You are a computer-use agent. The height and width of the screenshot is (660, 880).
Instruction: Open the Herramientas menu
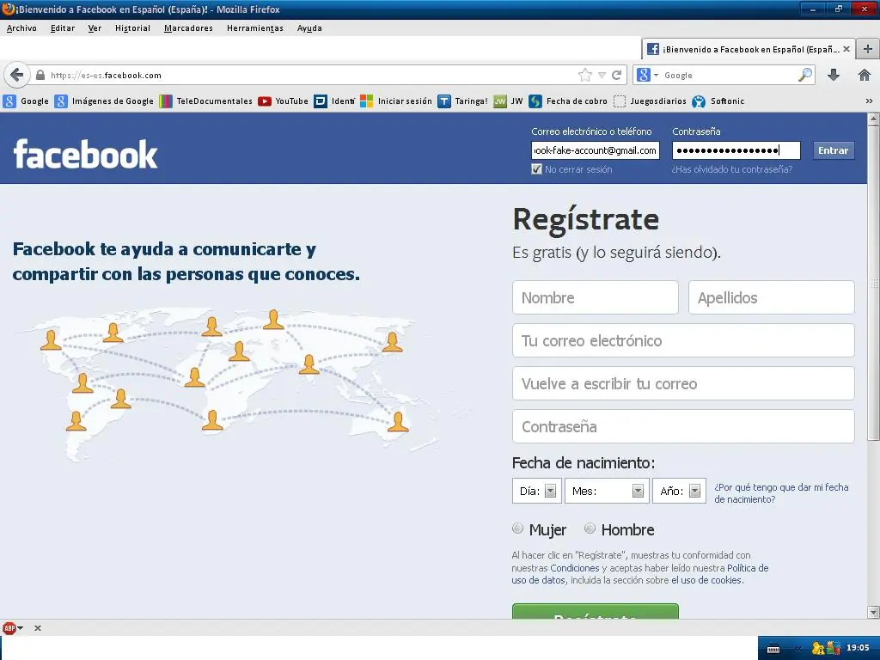click(x=254, y=28)
